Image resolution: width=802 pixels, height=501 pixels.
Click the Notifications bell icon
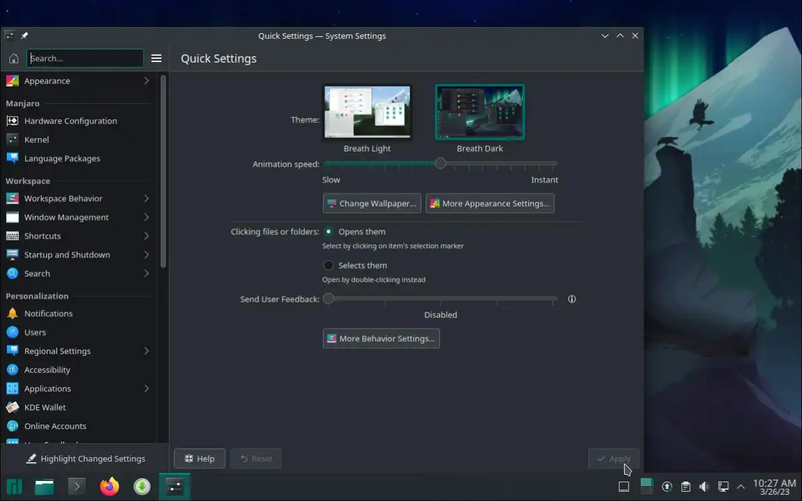(x=13, y=314)
